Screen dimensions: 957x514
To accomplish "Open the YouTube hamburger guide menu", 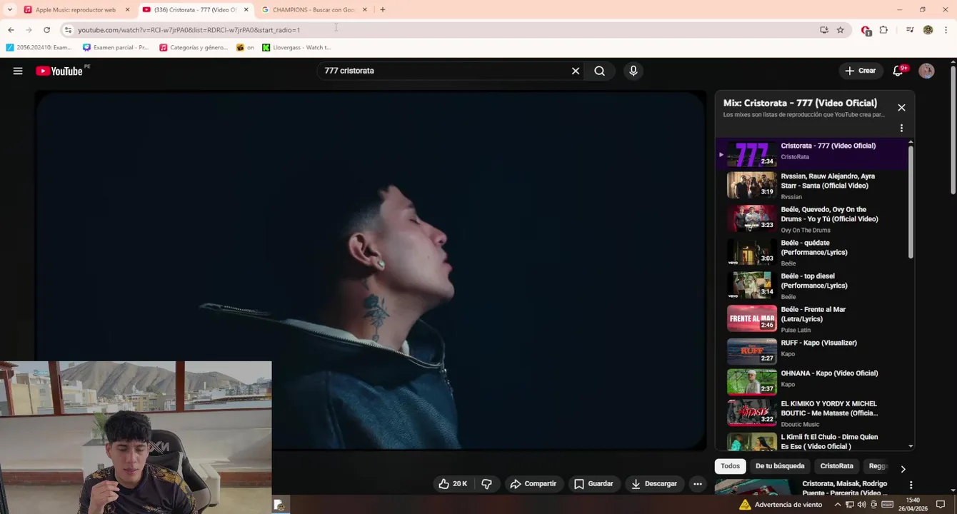I will click(18, 71).
